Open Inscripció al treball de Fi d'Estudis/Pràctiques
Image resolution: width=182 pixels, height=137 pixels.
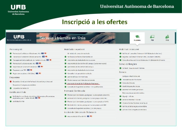(x=83, y=83)
